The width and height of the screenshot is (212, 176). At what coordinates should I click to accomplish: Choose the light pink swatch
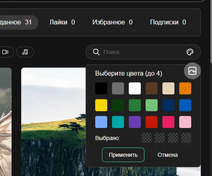(185, 122)
